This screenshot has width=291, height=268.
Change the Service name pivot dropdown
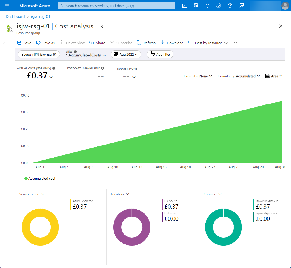(x=32, y=194)
